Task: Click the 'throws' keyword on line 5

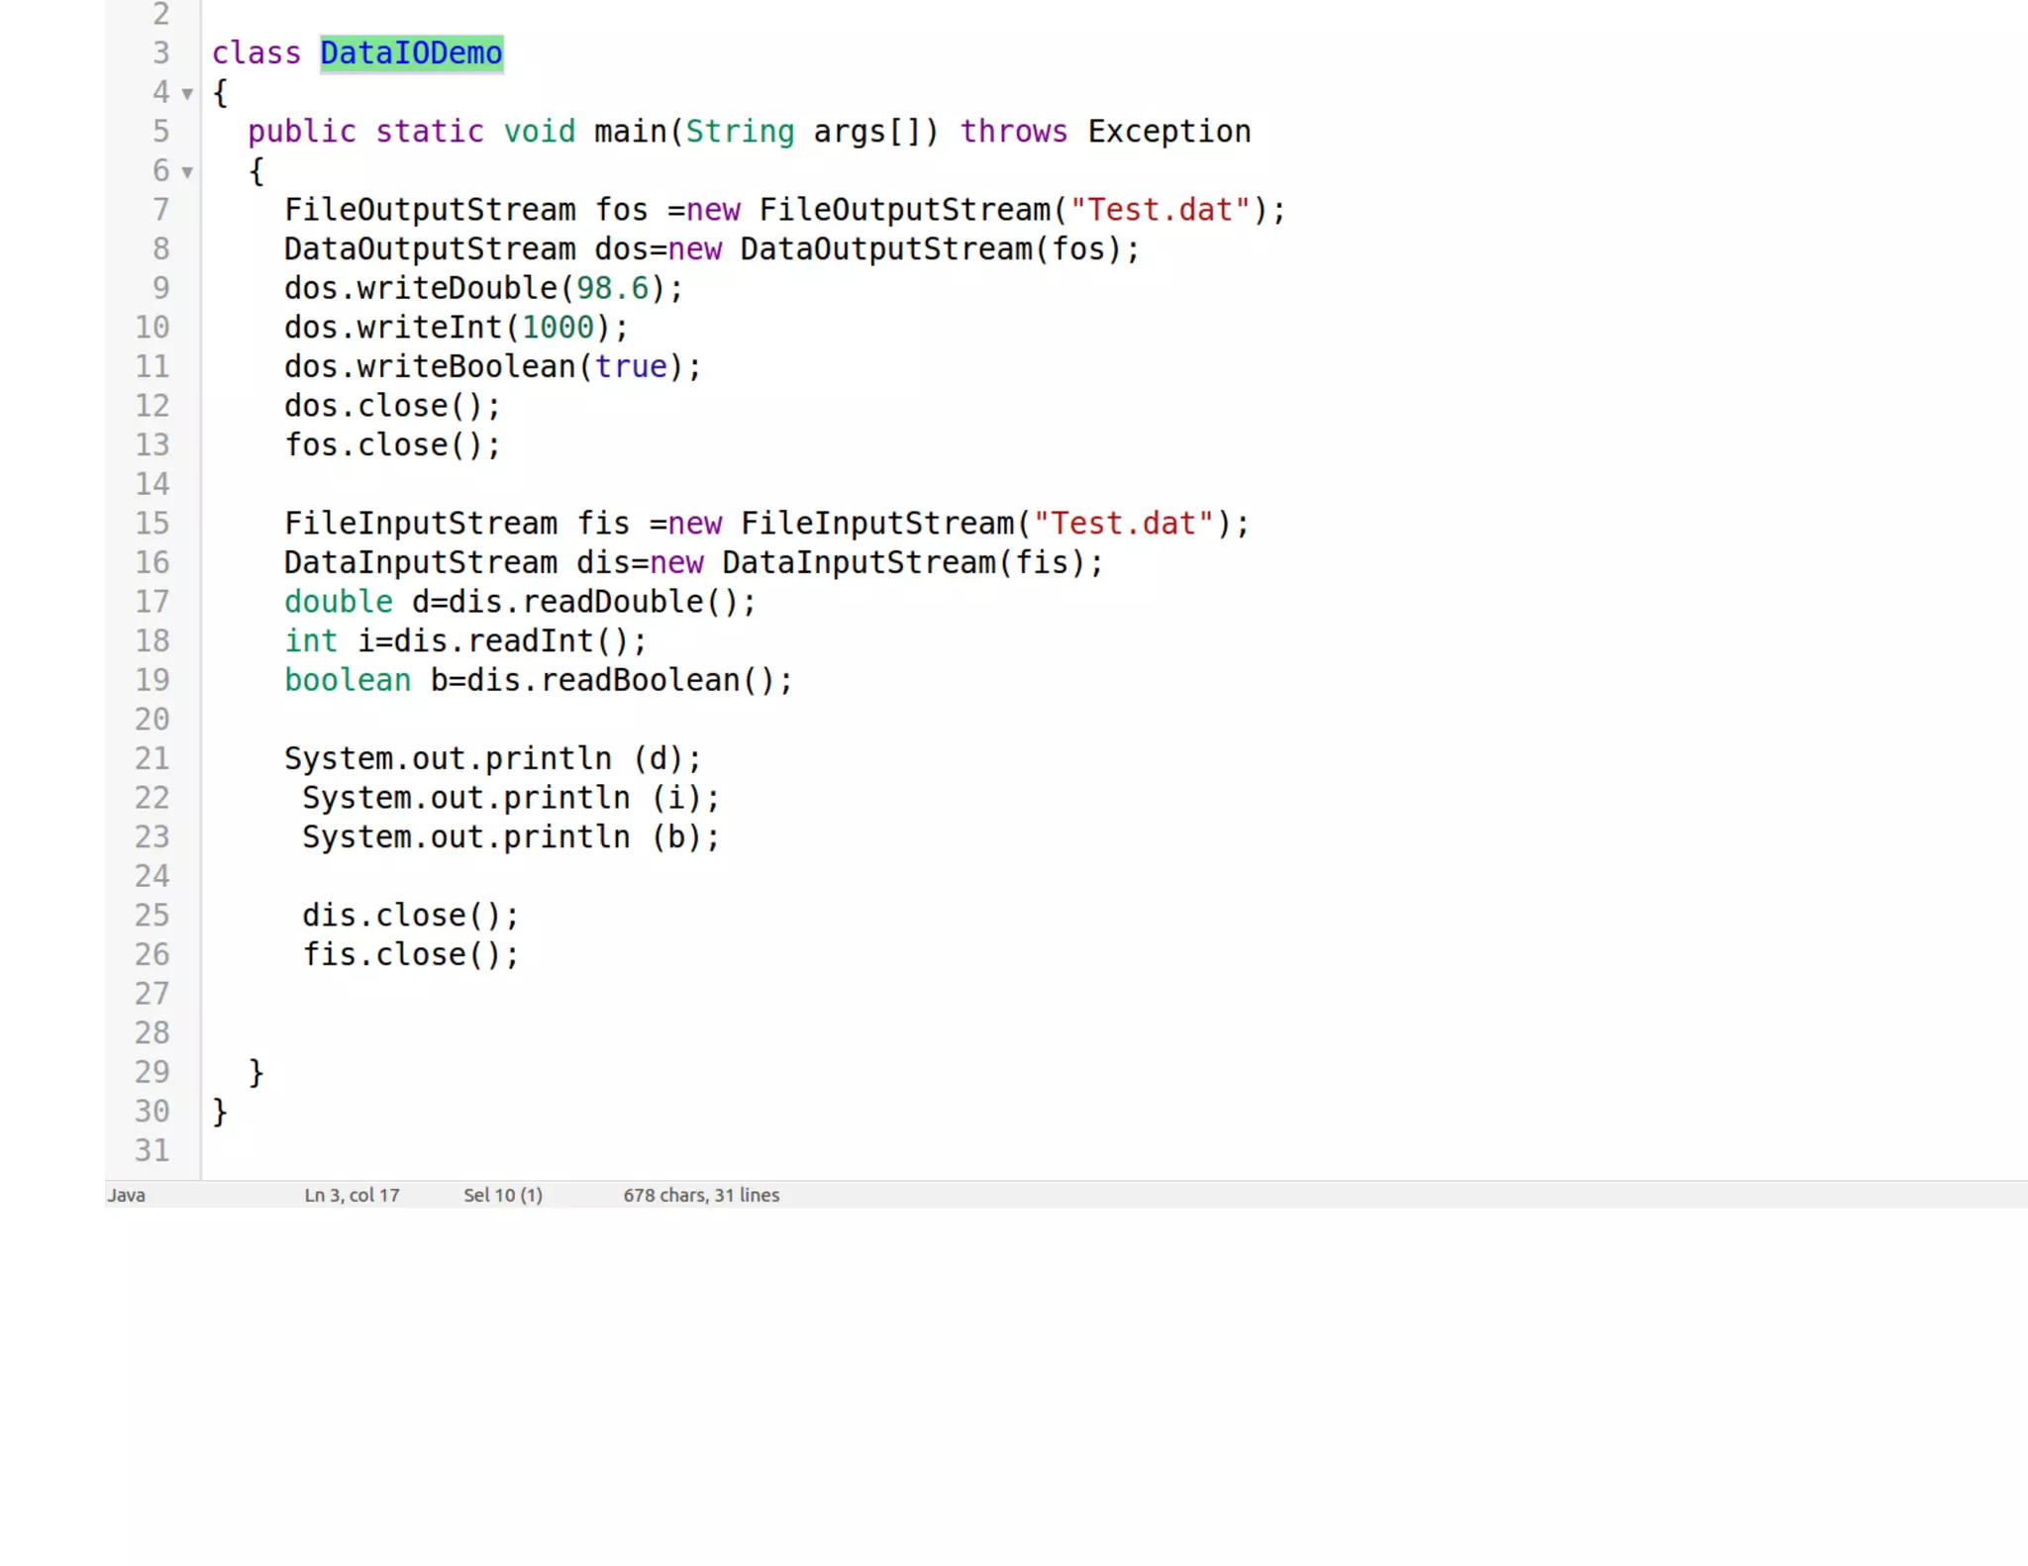Action: (x=1013, y=132)
